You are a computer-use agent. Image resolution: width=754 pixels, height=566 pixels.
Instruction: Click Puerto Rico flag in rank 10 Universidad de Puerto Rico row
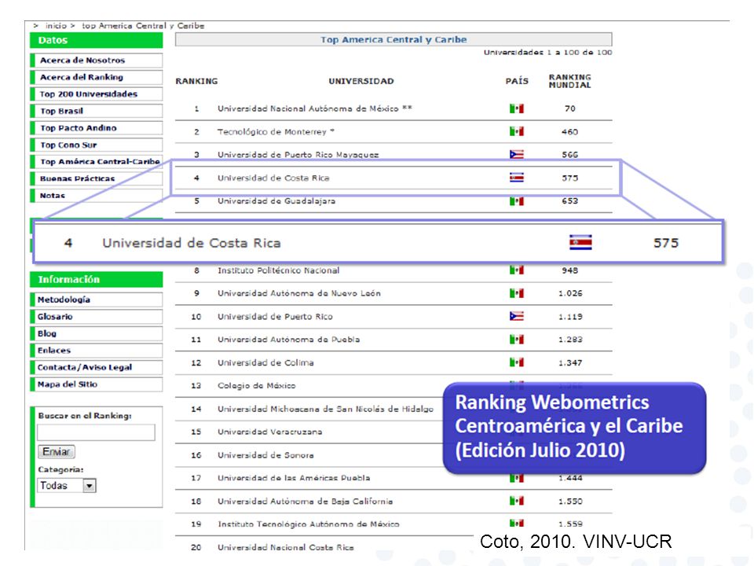(x=517, y=316)
